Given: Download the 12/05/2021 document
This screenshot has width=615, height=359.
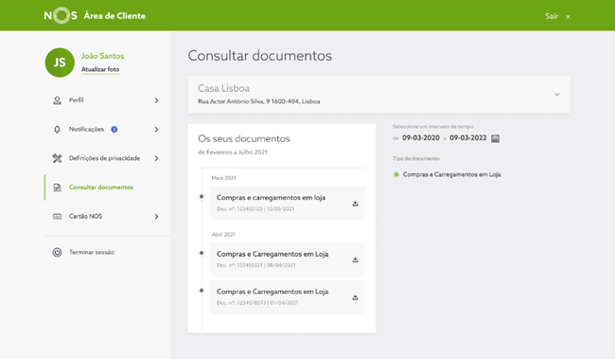Looking at the screenshot, I should point(355,204).
